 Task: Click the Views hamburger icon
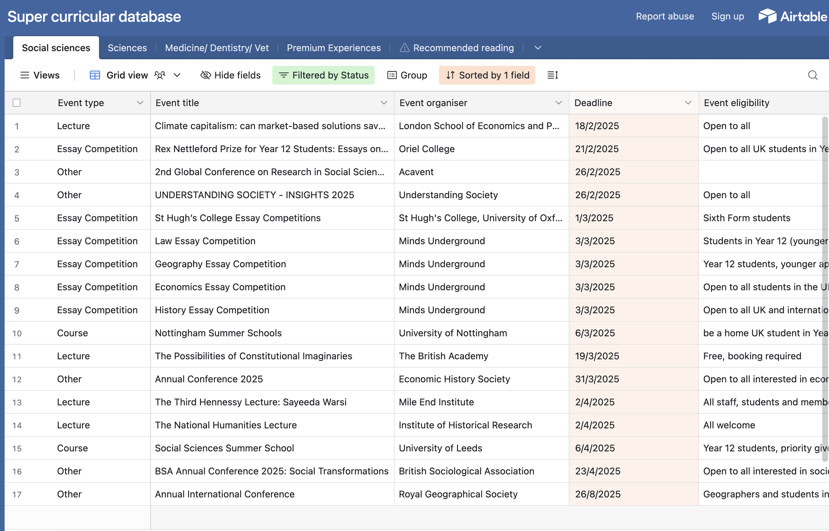click(25, 75)
